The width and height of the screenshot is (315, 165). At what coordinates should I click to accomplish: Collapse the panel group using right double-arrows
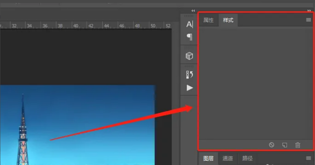[x=309, y=11]
